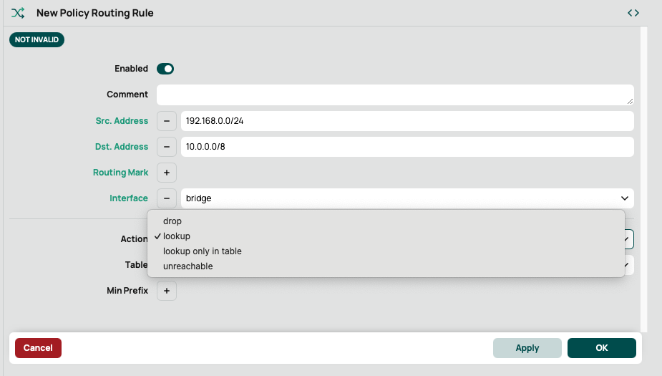Click into the Comment text field

click(x=395, y=95)
